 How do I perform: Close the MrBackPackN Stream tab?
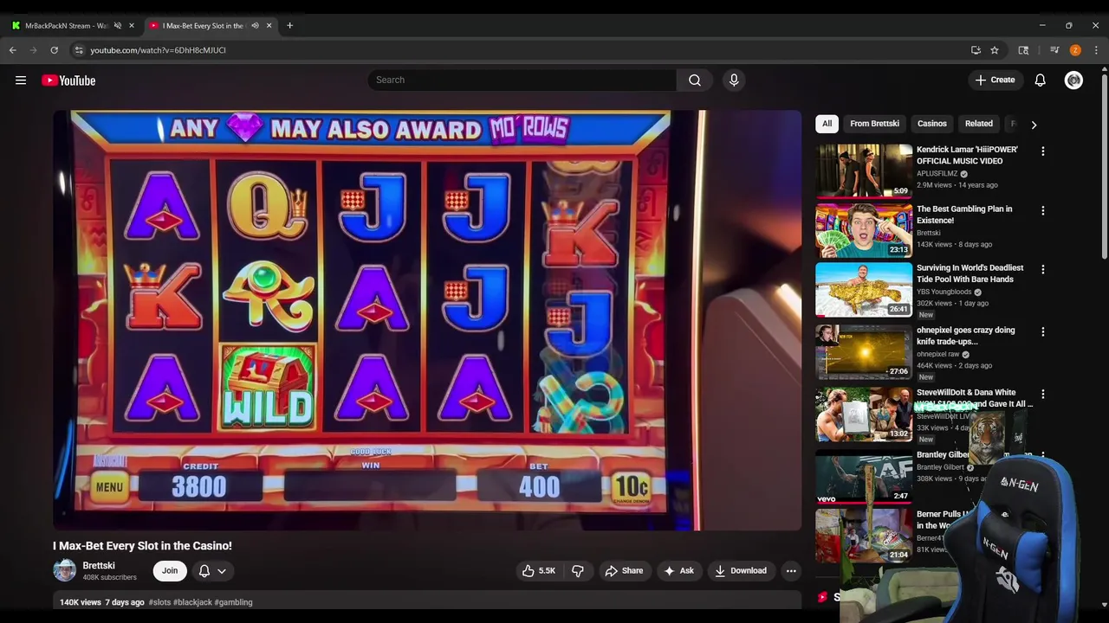tap(132, 25)
